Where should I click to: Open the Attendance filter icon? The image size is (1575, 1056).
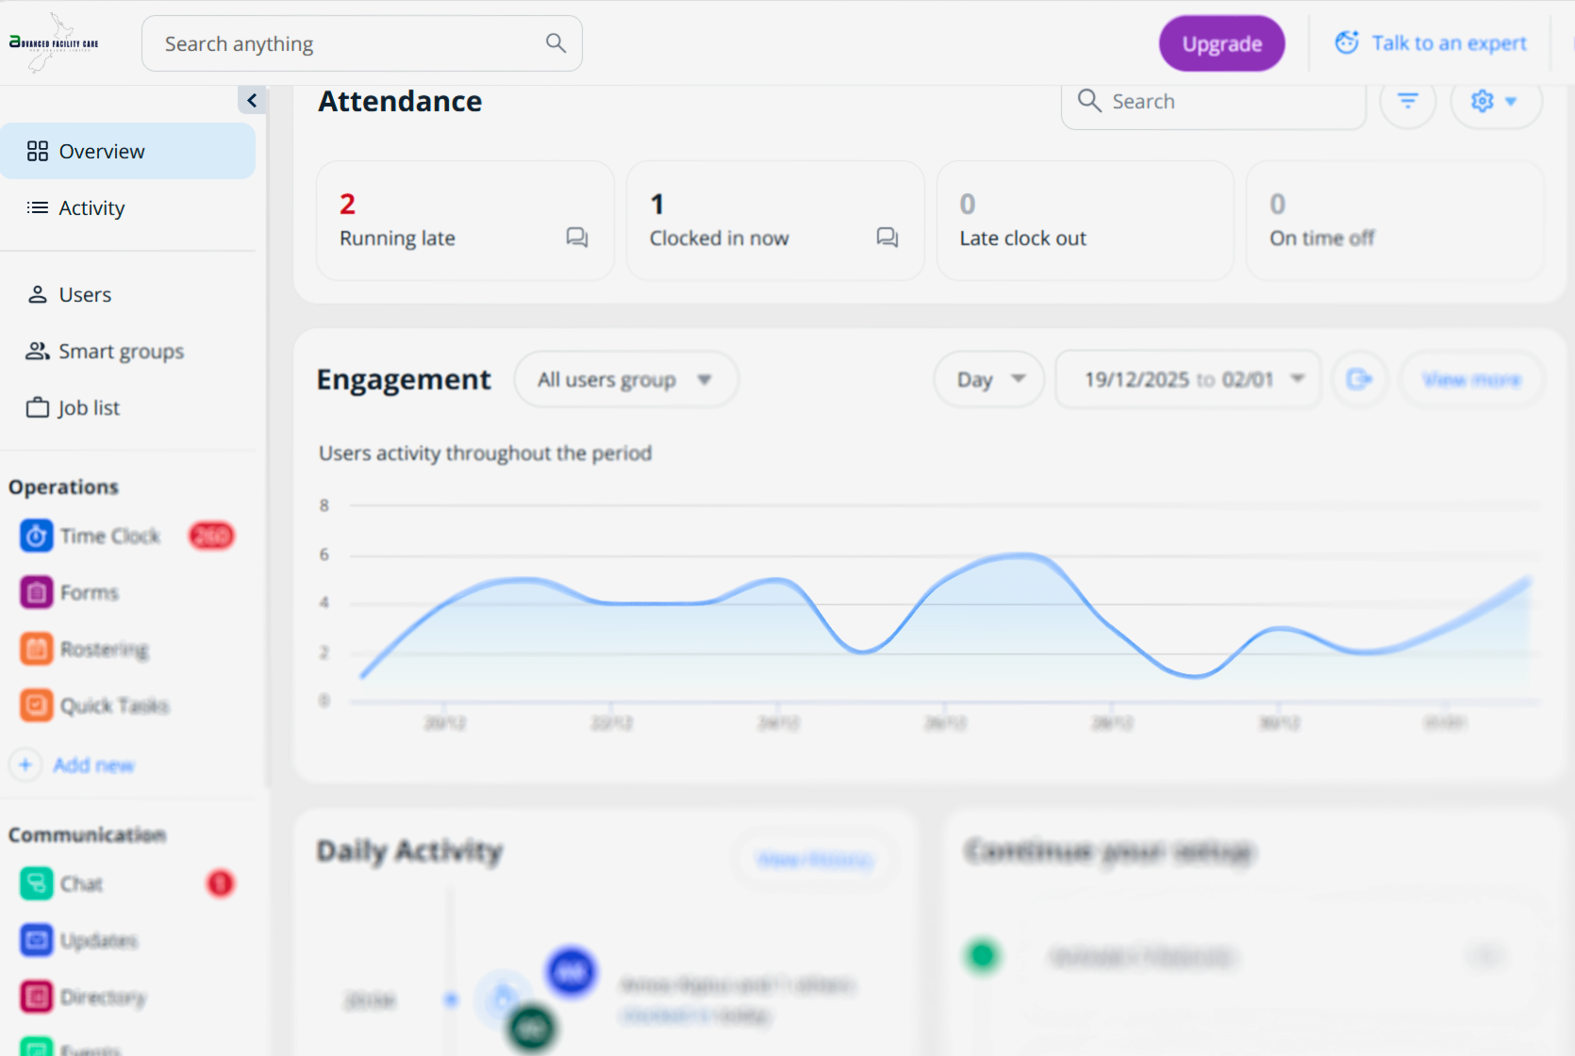tap(1407, 101)
